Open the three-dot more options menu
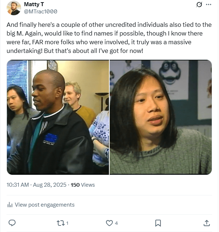This screenshot has width=219, height=232. pos(208,5)
